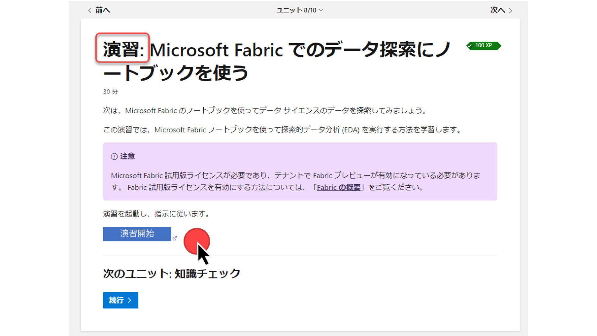Click paragraph starting 次は、Microsoft Fabric のノートブック
The height and width of the screenshot is (336, 597).
(x=265, y=110)
